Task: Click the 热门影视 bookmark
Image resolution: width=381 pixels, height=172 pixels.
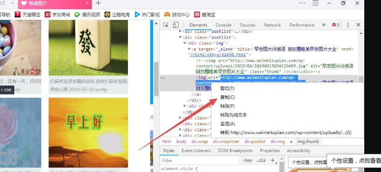Action: pos(147,14)
